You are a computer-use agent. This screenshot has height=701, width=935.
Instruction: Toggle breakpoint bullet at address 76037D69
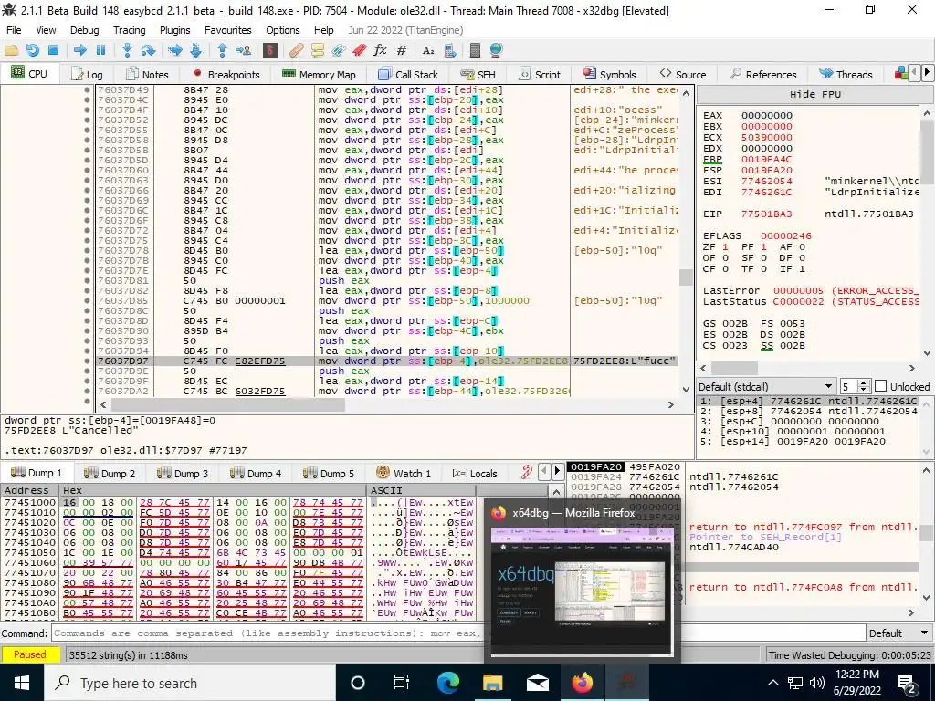(87, 200)
